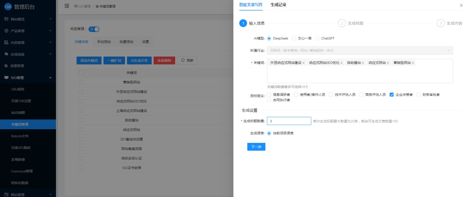Click the CMS logo icon

[x=7, y=7]
